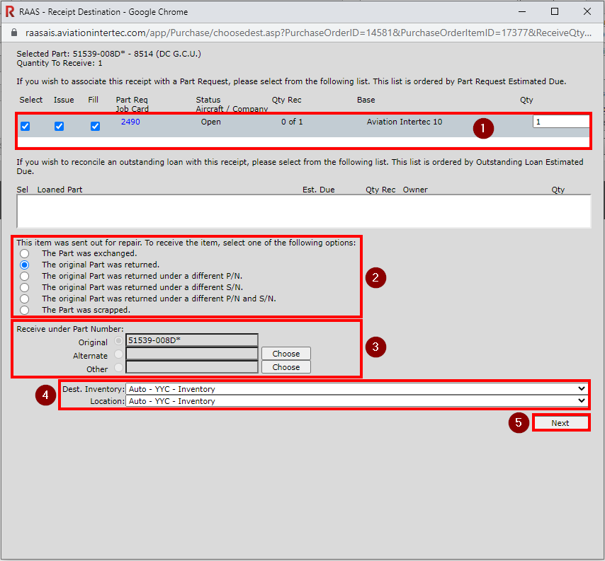Open the Dest. Inventory dropdown
Image resolution: width=605 pixels, height=561 pixels.
click(x=356, y=388)
